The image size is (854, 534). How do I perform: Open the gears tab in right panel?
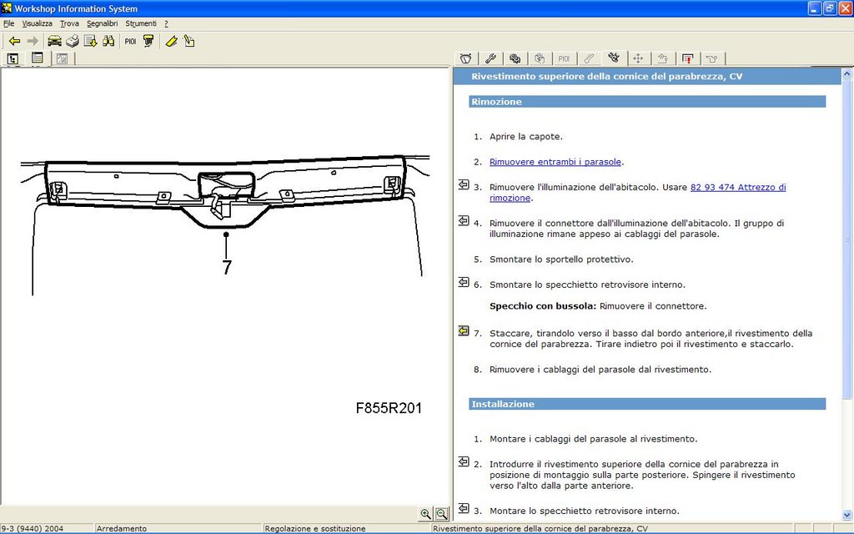(x=515, y=58)
